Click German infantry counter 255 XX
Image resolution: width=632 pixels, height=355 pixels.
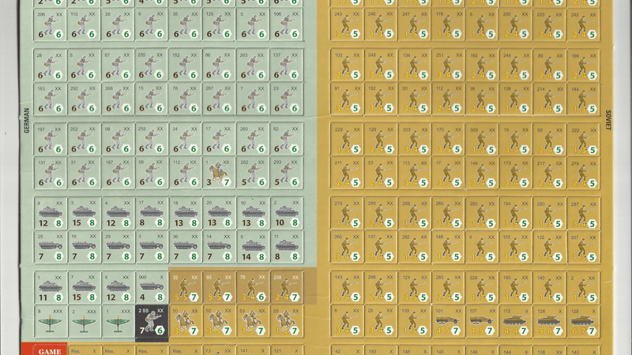coord(152,63)
